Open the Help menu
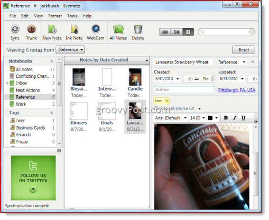Viewport: 269px width, 220px height. point(87,16)
